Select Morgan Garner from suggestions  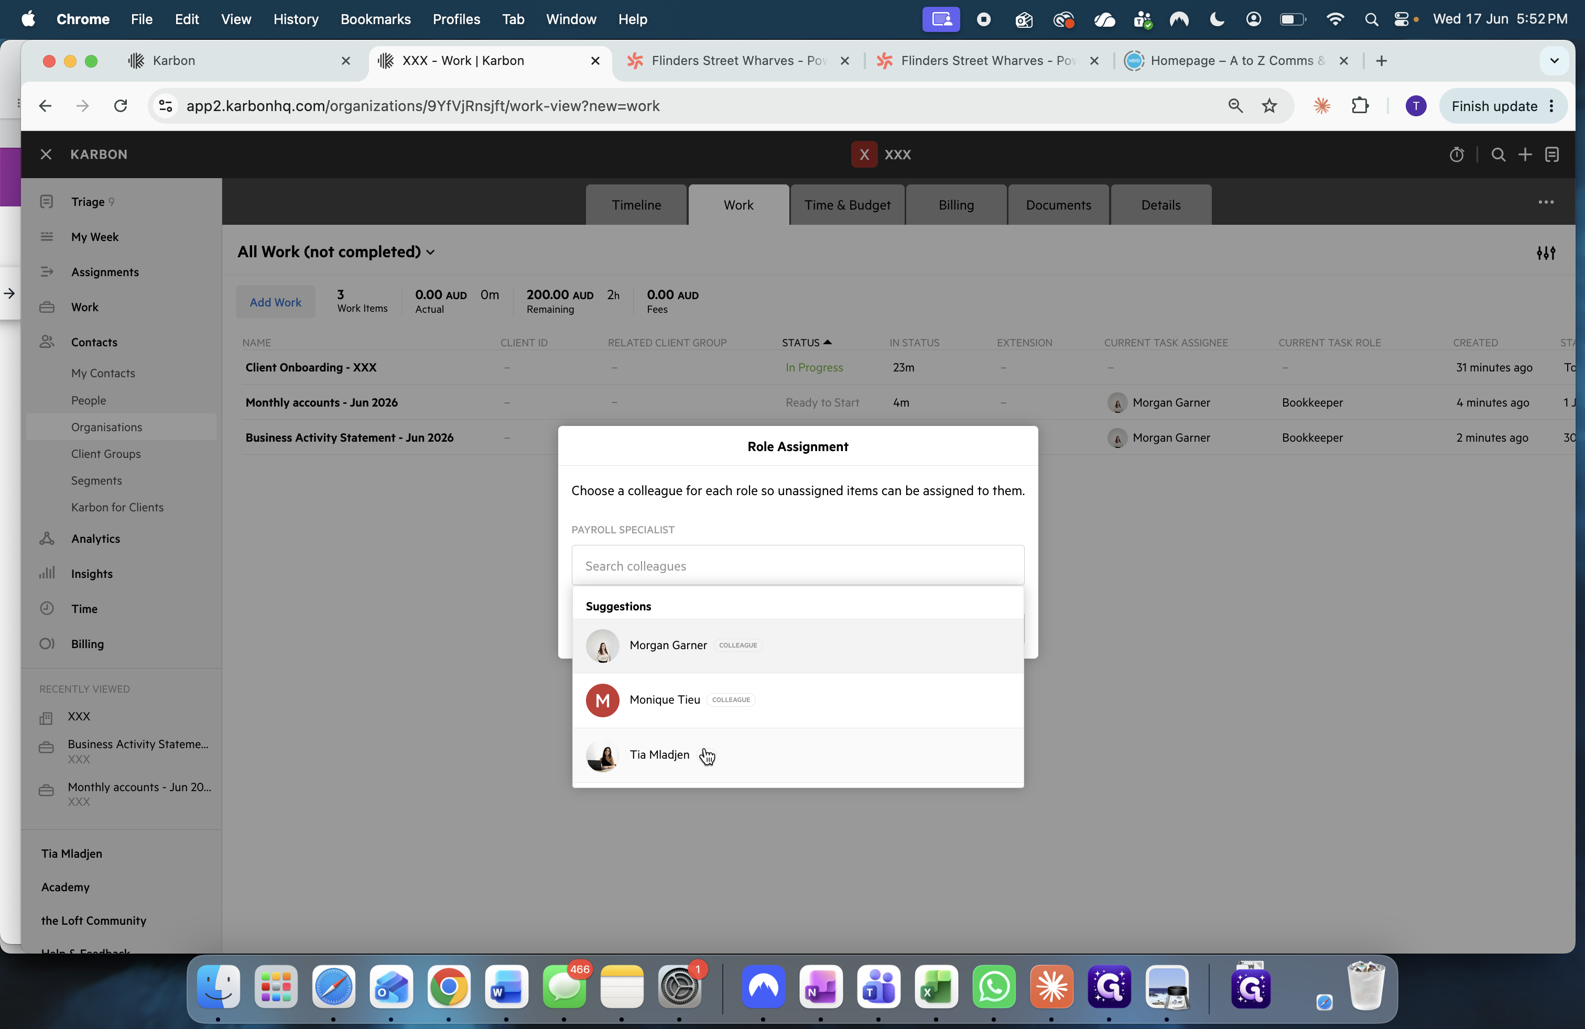pyautogui.click(x=797, y=645)
